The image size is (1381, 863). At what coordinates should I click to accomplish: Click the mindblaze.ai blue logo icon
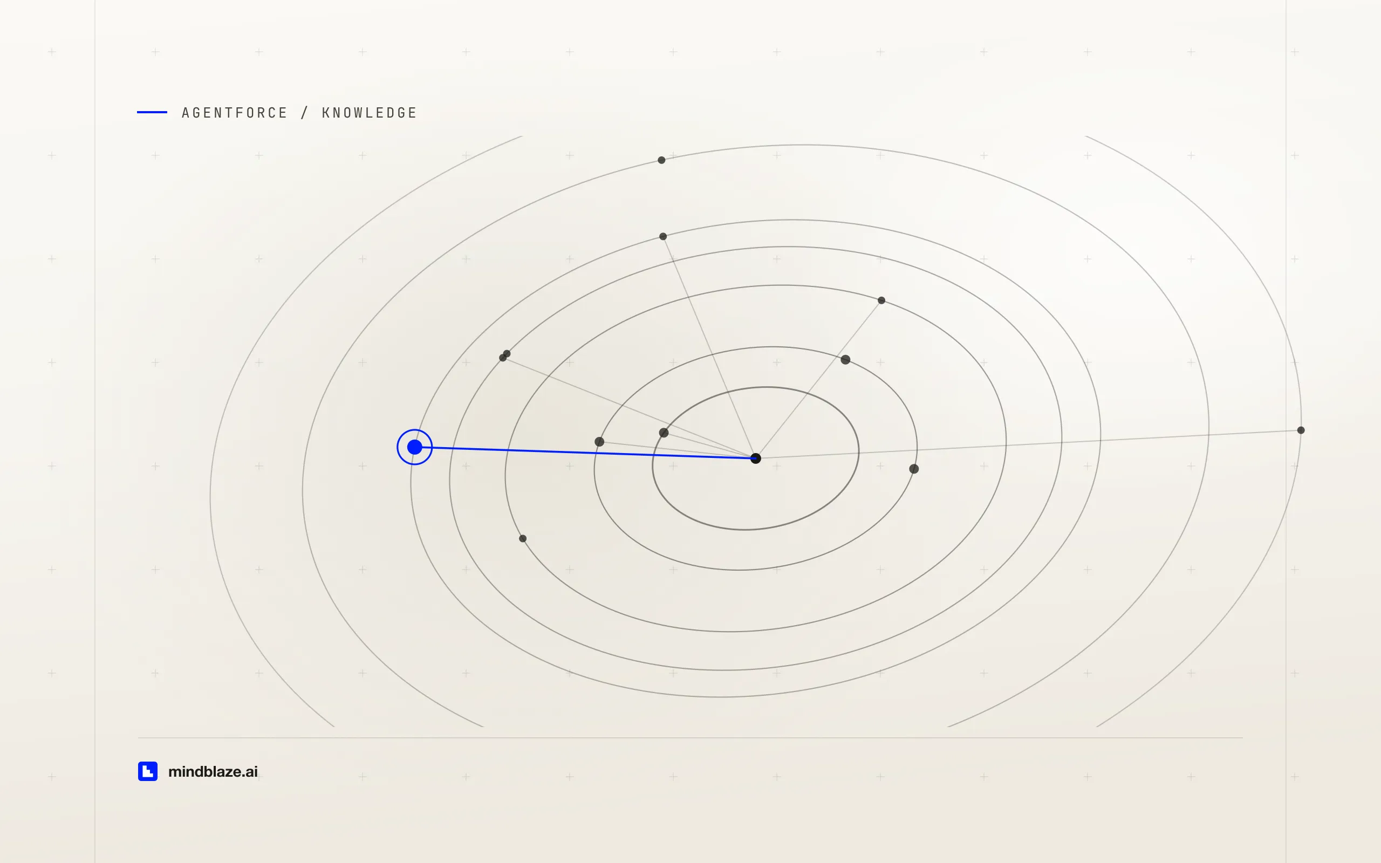[148, 771]
